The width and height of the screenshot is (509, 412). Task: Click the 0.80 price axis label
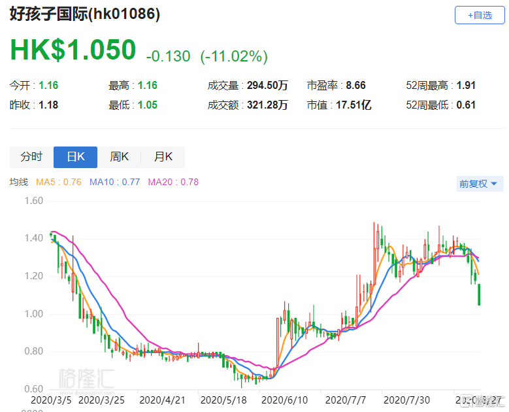pyautogui.click(x=34, y=351)
